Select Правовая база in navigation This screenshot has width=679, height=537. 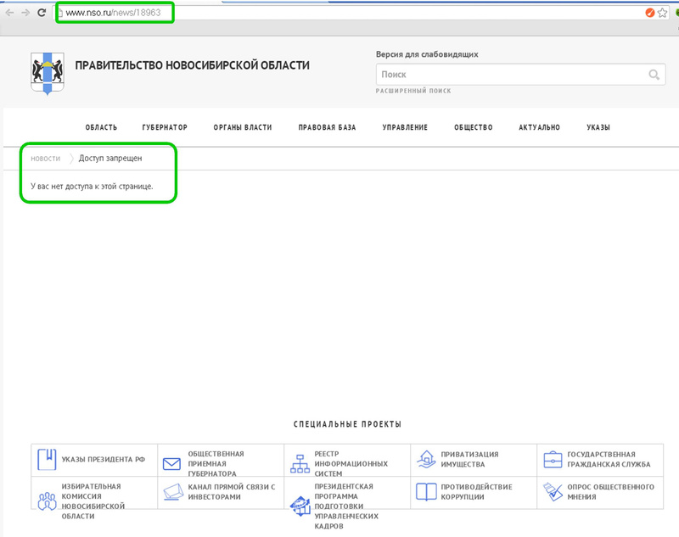click(x=327, y=127)
